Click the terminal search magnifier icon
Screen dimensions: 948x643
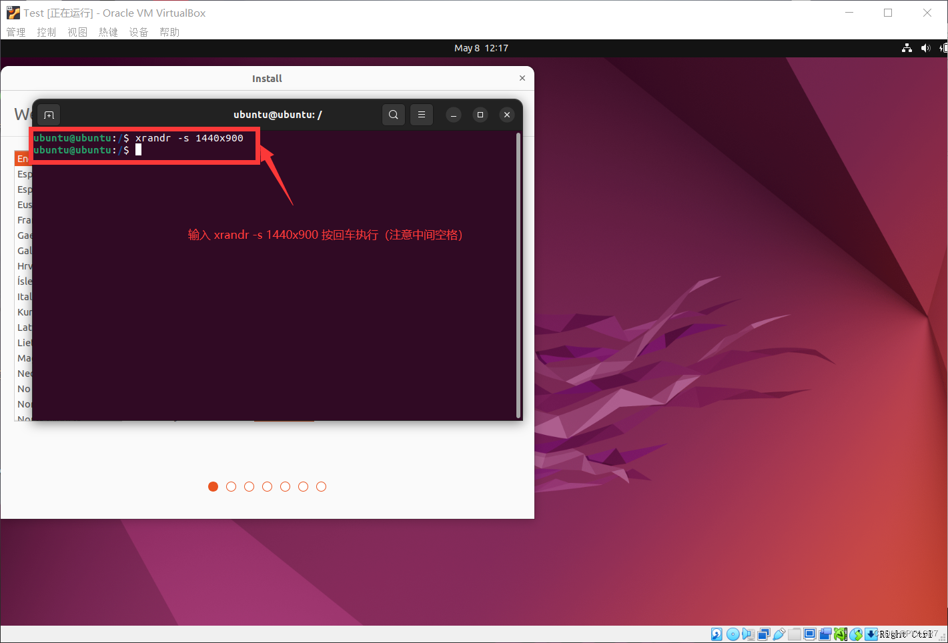coord(394,115)
